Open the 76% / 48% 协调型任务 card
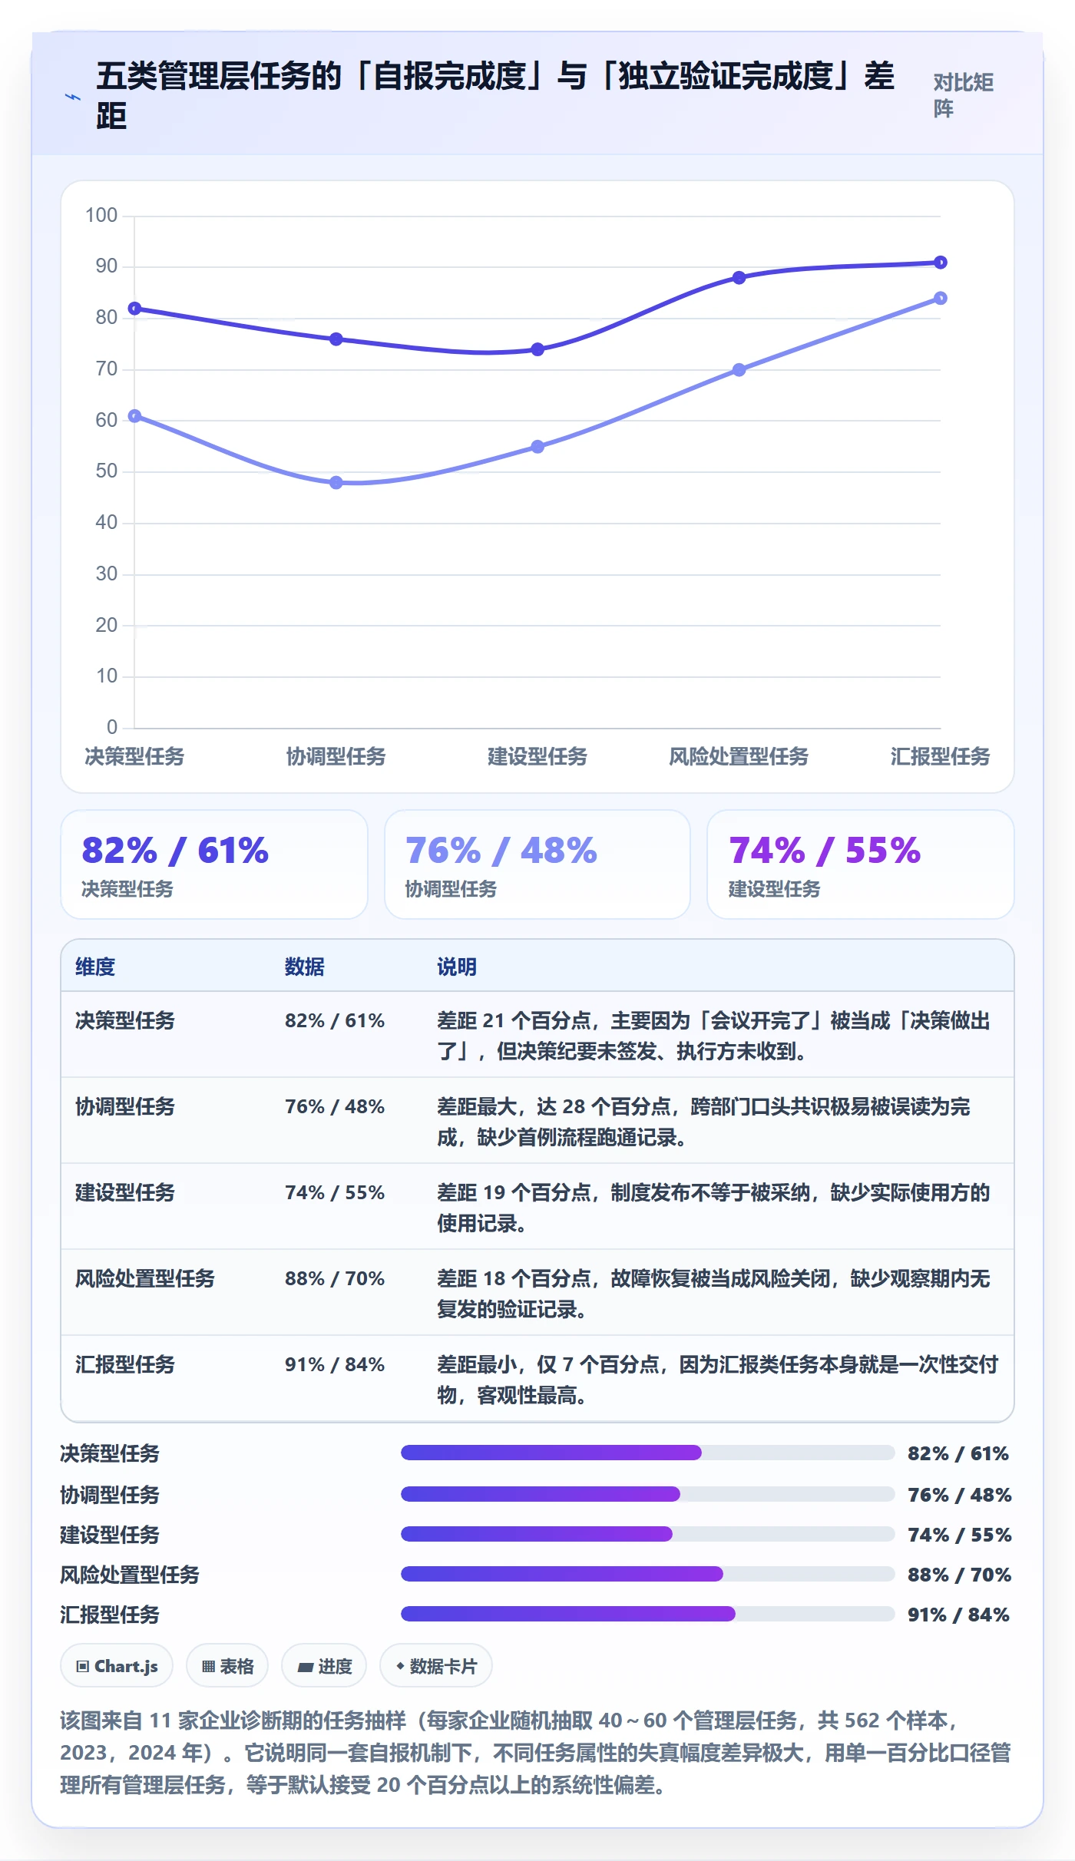This screenshot has height=1861, width=1075. pyautogui.click(x=537, y=864)
